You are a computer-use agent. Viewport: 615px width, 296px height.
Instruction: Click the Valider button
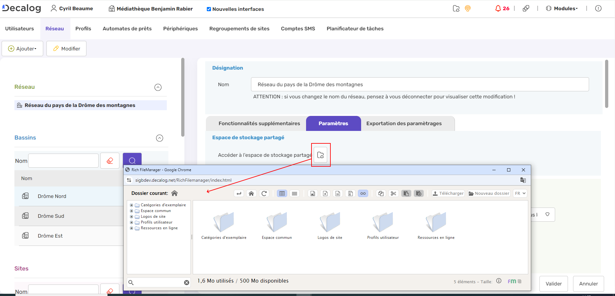click(x=554, y=284)
